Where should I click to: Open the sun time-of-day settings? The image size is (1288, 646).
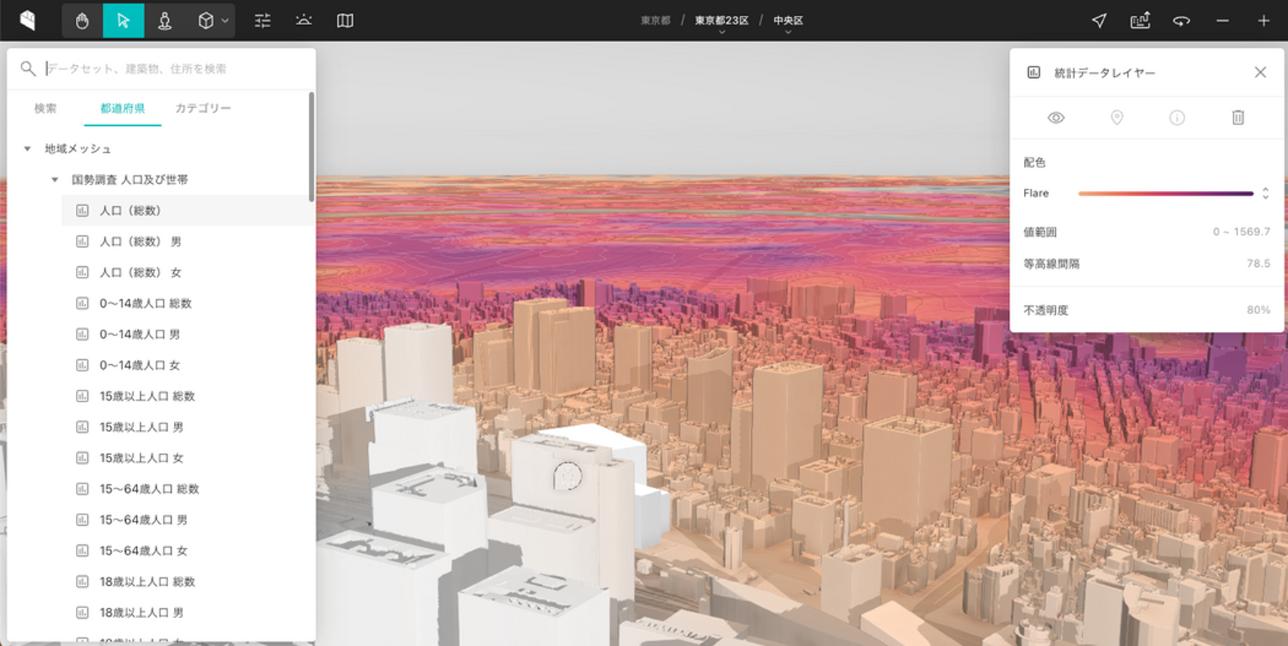click(303, 21)
